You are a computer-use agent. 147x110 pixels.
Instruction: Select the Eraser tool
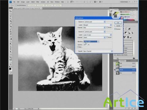11,37
